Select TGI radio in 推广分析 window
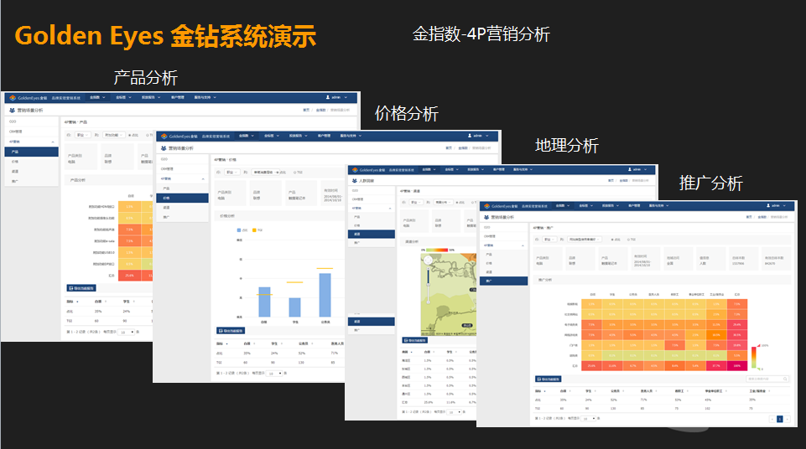The height and width of the screenshot is (449, 806). tap(629, 240)
